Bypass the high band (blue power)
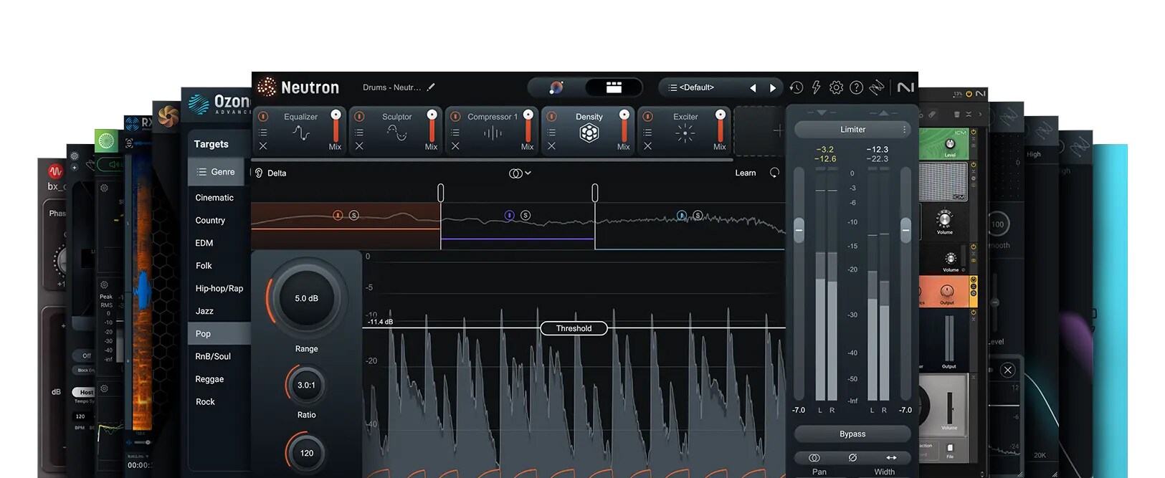The image size is (1165, 478). click(682, 215)
